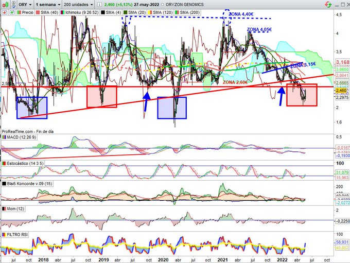
Task: Click the red plus add-indicator icon
Action: pyautogui.click(x=4, y=12)
